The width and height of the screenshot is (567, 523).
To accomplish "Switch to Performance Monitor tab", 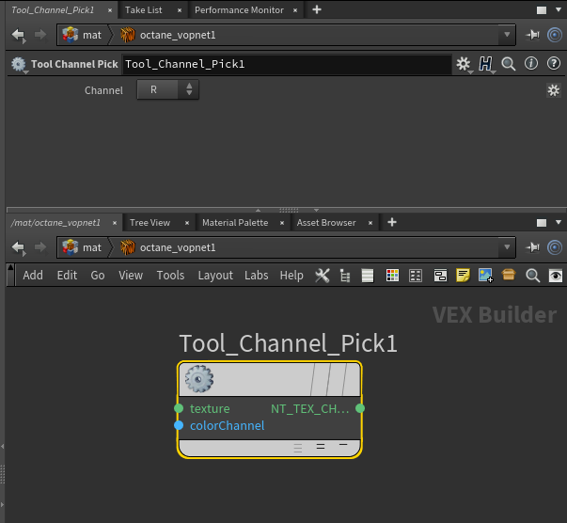I will [239, 10].
